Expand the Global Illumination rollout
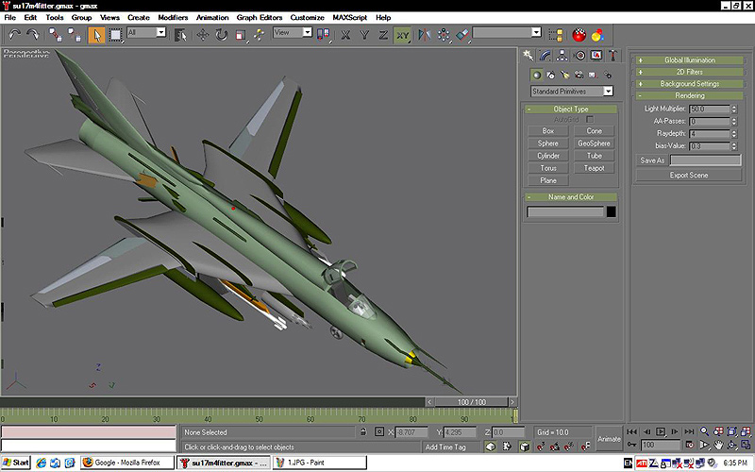This screenshot has width=755, height=472. click(x=689, y=60)
